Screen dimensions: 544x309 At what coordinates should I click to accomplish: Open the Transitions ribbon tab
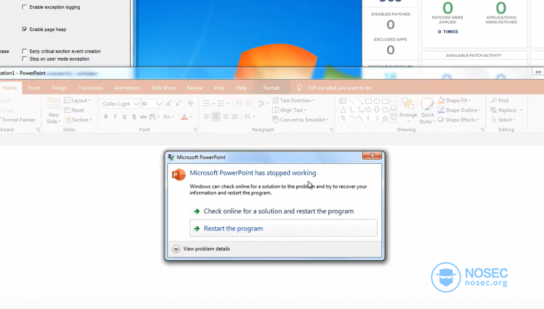(x=90, y=87)
